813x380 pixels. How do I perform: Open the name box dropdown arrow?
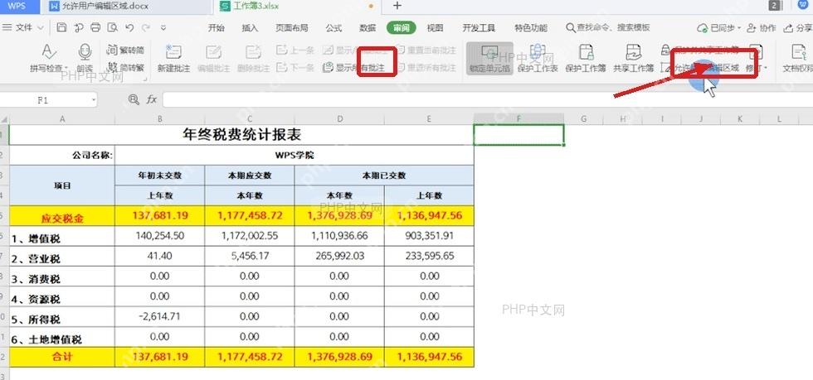coord(93,100)
